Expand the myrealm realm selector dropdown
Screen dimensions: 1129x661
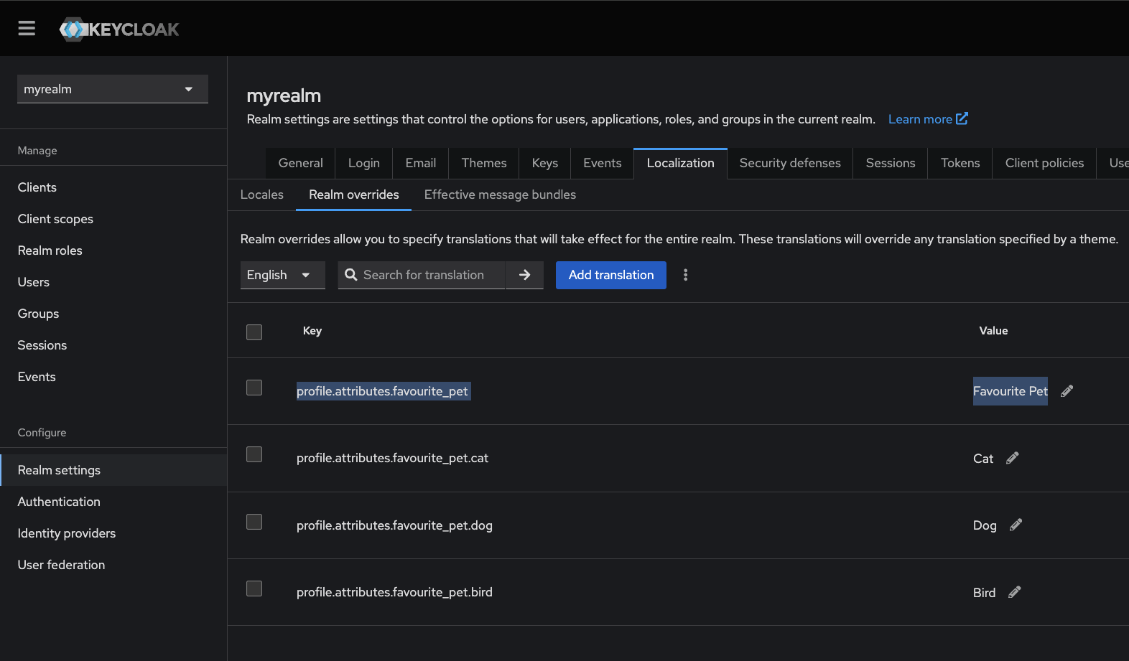click(x=113, y=89)
